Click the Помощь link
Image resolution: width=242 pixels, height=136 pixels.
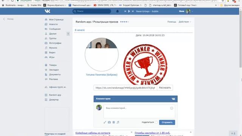[172, 22]
